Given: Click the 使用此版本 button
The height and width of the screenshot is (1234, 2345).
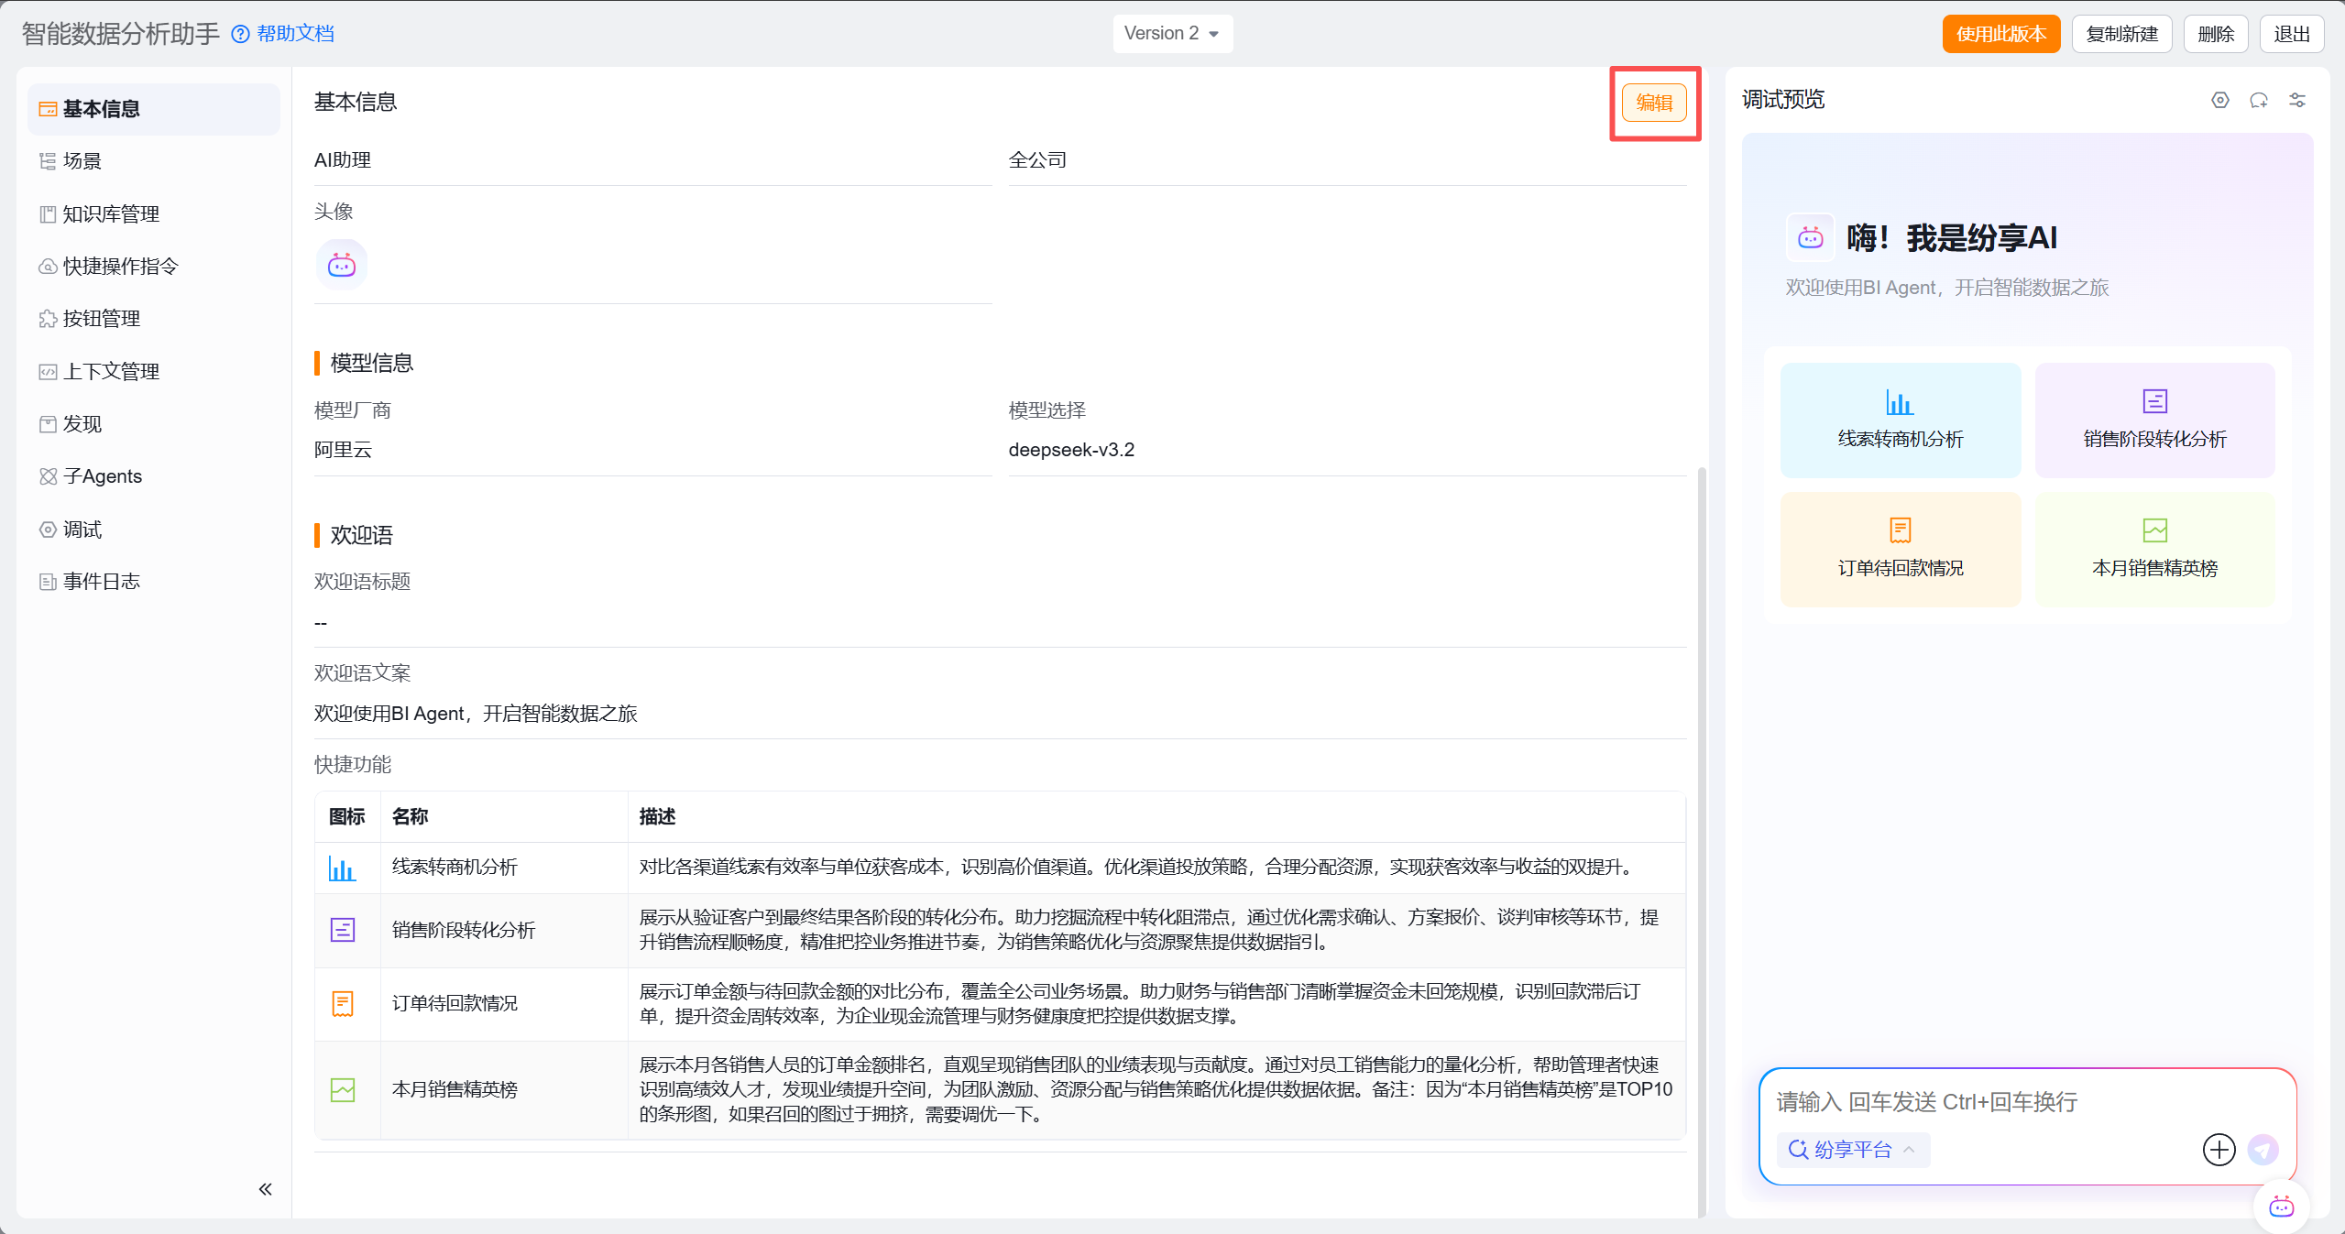Looking at the screenshot, I should pos(2000,34).
